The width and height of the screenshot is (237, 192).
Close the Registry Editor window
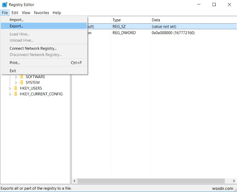(x=229, y=4)
